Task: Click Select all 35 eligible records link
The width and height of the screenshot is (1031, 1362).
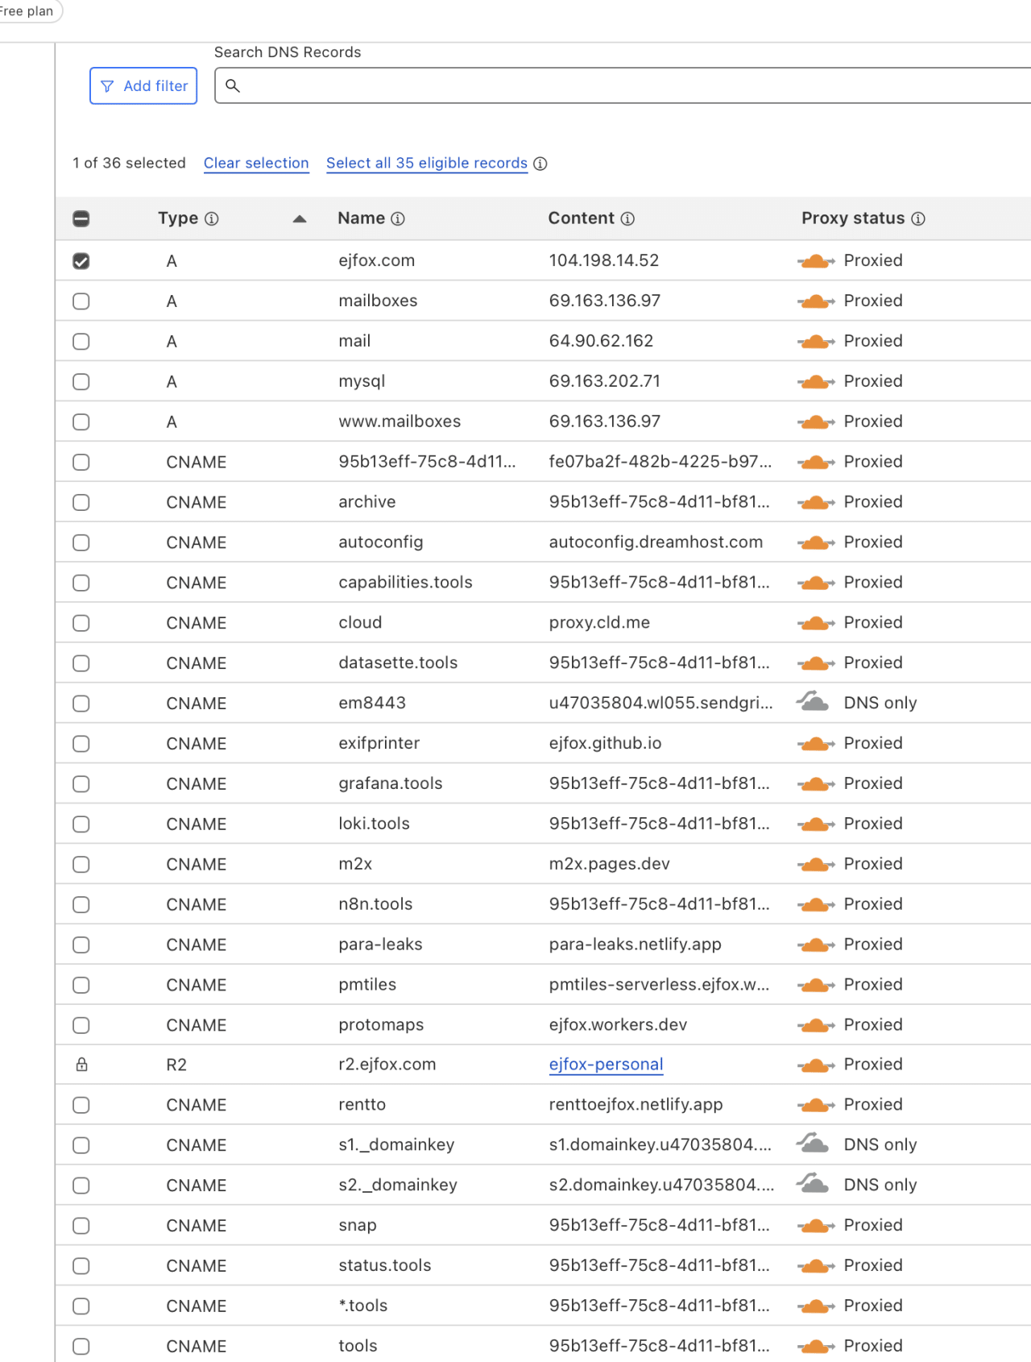Action: pyautogui.click(x=427, y=164)
